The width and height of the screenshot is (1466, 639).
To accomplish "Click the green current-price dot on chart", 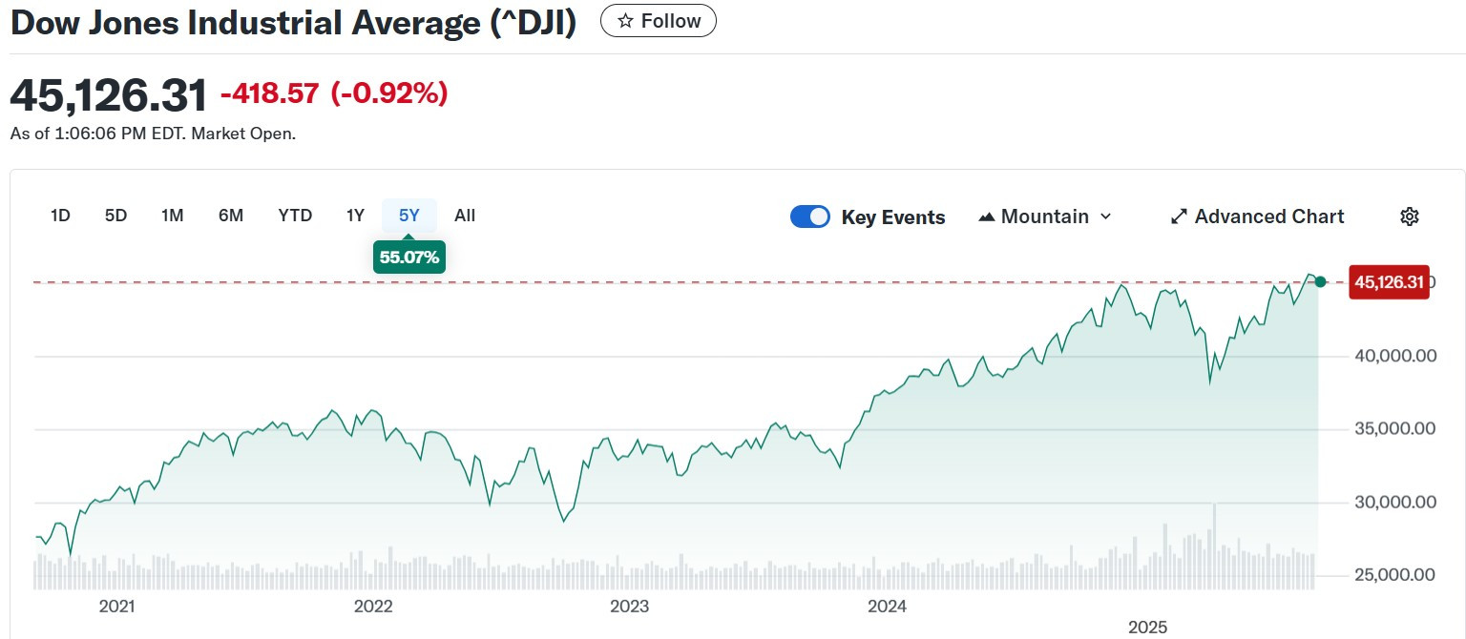I will (x=1320, y=281).
